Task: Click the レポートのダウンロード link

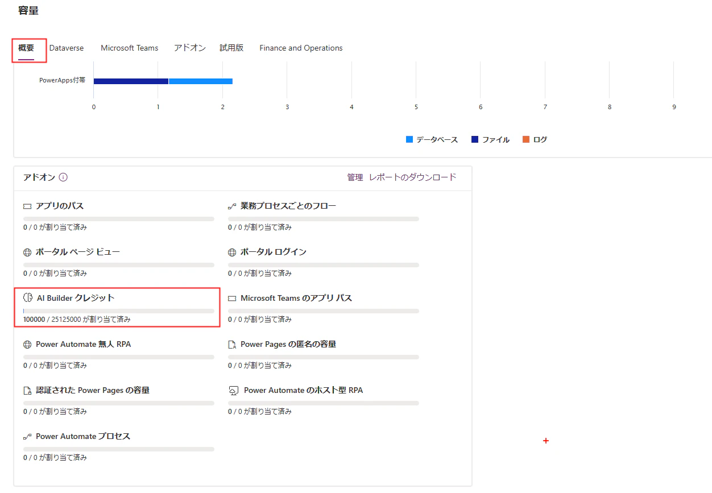Action: (x=413, y=177)
